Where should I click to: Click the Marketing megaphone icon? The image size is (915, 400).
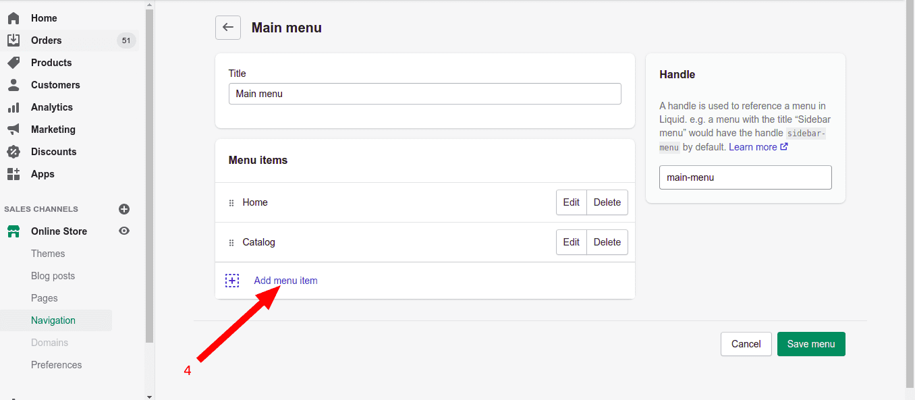tap(13, 130)
